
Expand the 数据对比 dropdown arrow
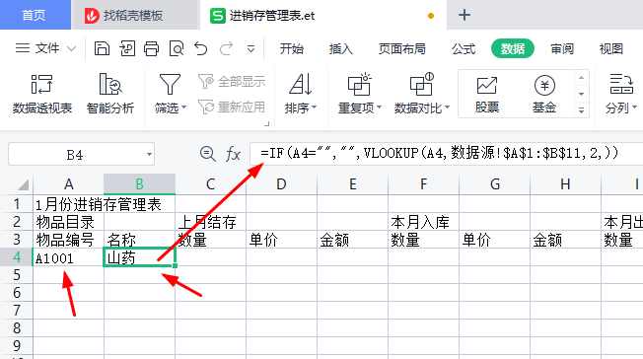447,108
